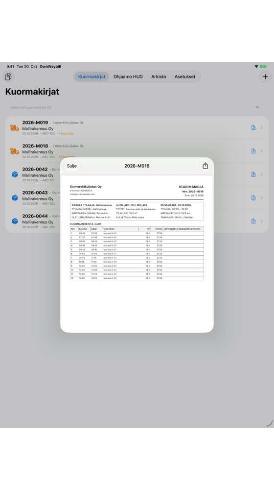Image resolution: width=274 pixels, height=490 pixels.
Task: Tap the copy documents icon top left
Action: pyautogui.click(x=8, y=76)
